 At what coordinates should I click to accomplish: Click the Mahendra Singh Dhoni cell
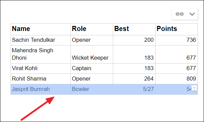[x=41, y=55]
